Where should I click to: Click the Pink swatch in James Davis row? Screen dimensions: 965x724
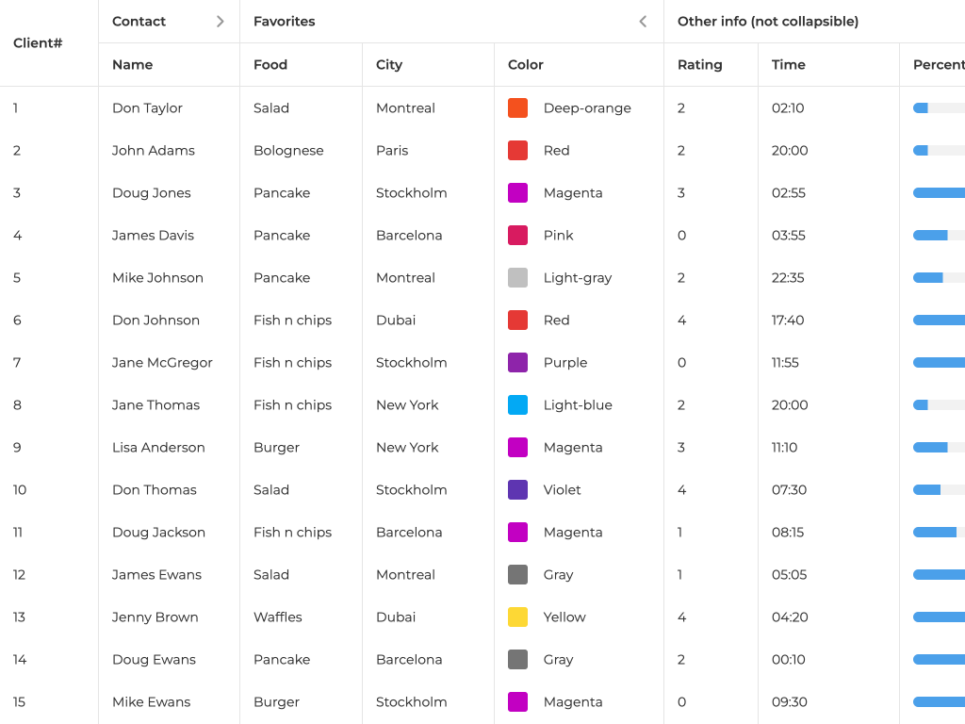(517, 236)
